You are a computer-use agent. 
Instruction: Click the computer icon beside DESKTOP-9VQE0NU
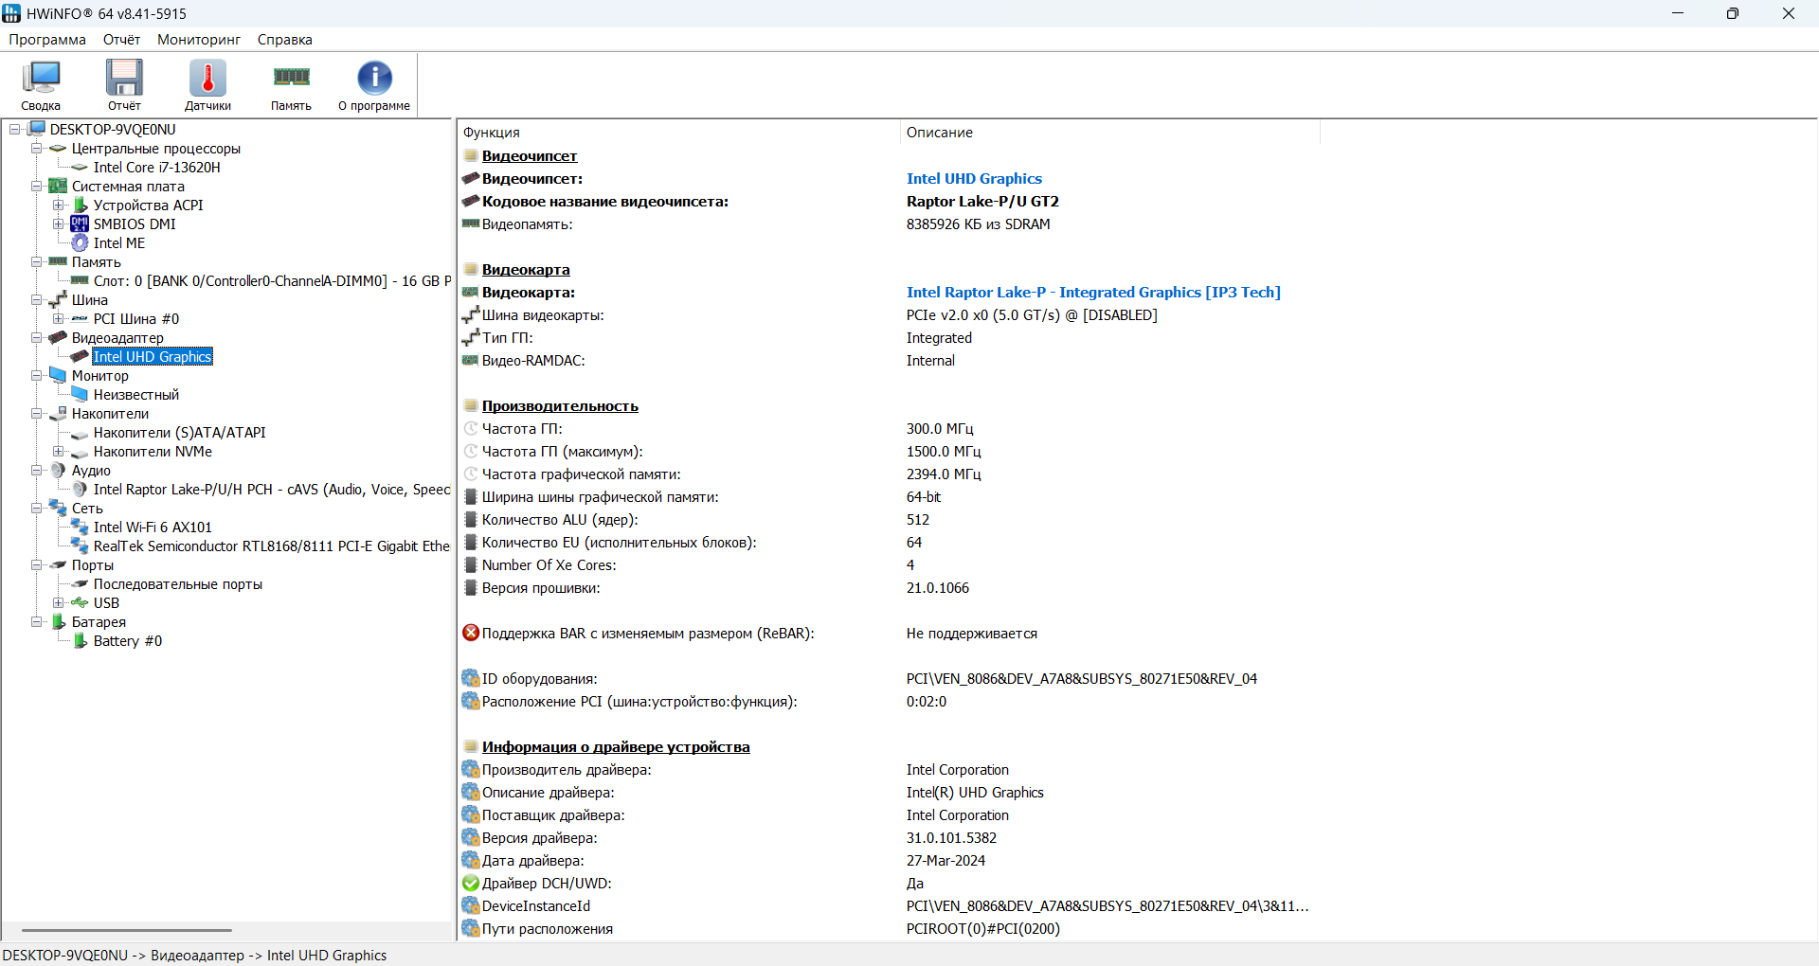point(38,129)
